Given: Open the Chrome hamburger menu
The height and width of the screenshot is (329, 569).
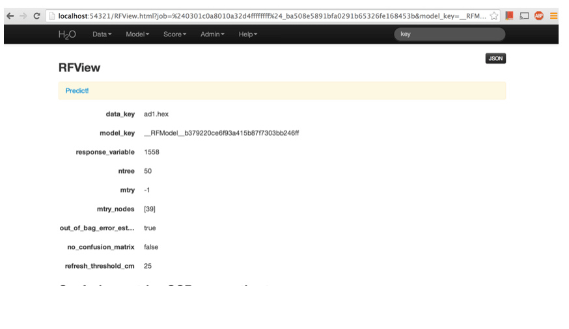Looking at the screenshot, I should click(x=553, y=16).
